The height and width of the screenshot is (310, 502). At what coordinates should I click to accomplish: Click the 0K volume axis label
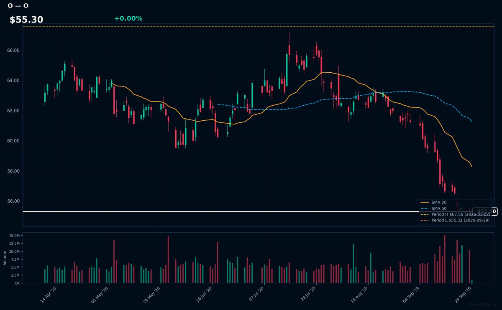click(17, 283)
